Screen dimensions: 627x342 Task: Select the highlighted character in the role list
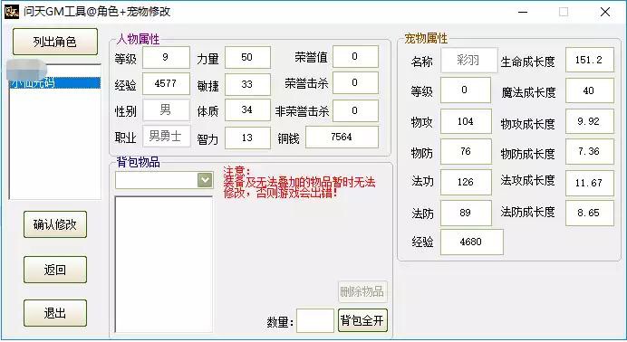point(55,83)
